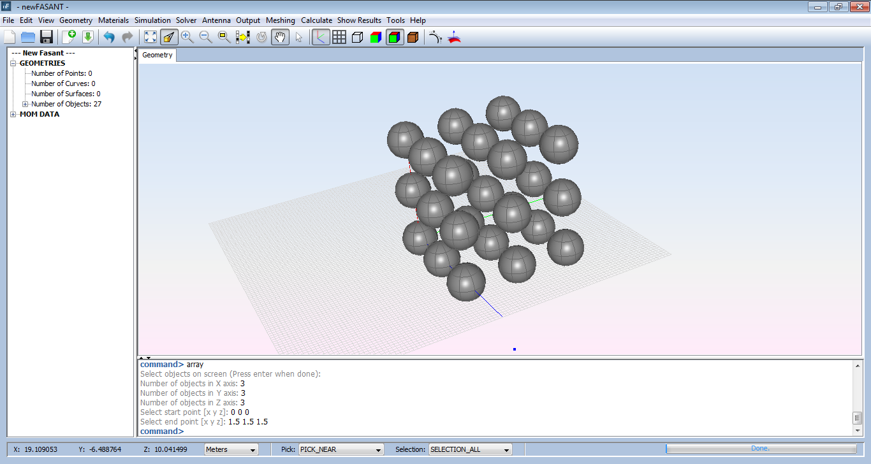This screenshot has height=464, width=871.
Task: Click the Fit to Screen icon
Action: click(x=150, y=37)
